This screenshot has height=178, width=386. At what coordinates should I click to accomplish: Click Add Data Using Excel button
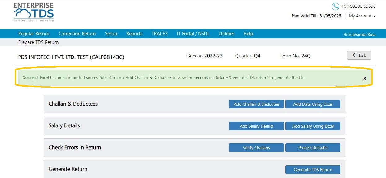pos(313,104)
